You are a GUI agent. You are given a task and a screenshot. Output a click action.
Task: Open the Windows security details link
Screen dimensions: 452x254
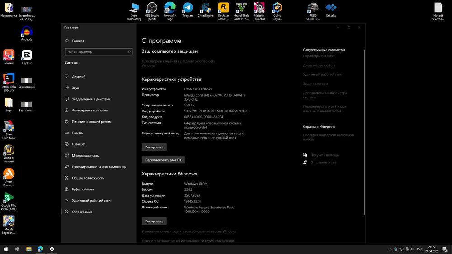pyautogui.click(x=179, y=63)
